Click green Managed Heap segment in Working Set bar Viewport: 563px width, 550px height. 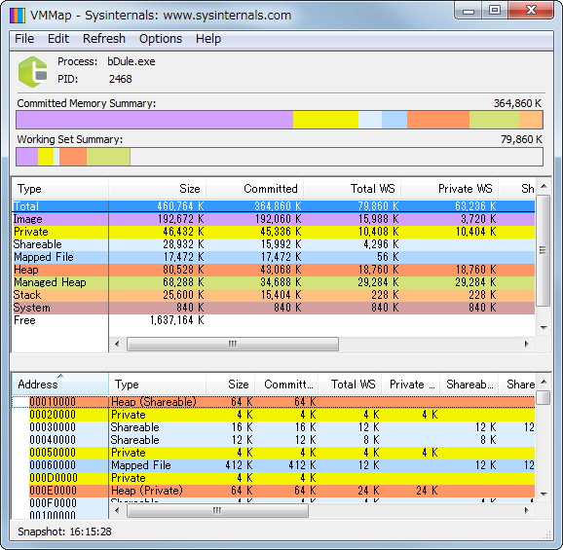pos(108,157)
